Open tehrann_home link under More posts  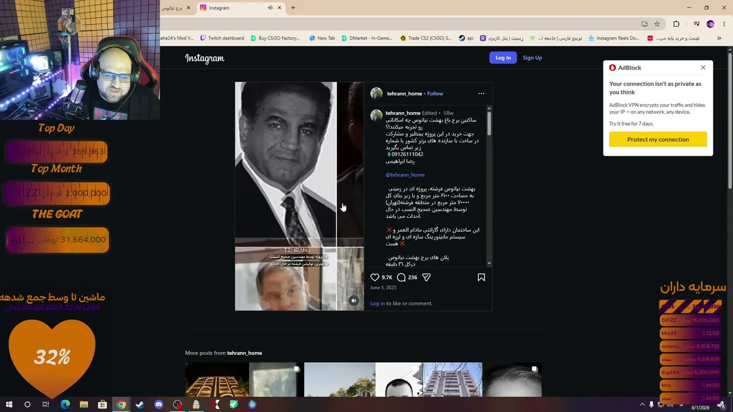245,353
